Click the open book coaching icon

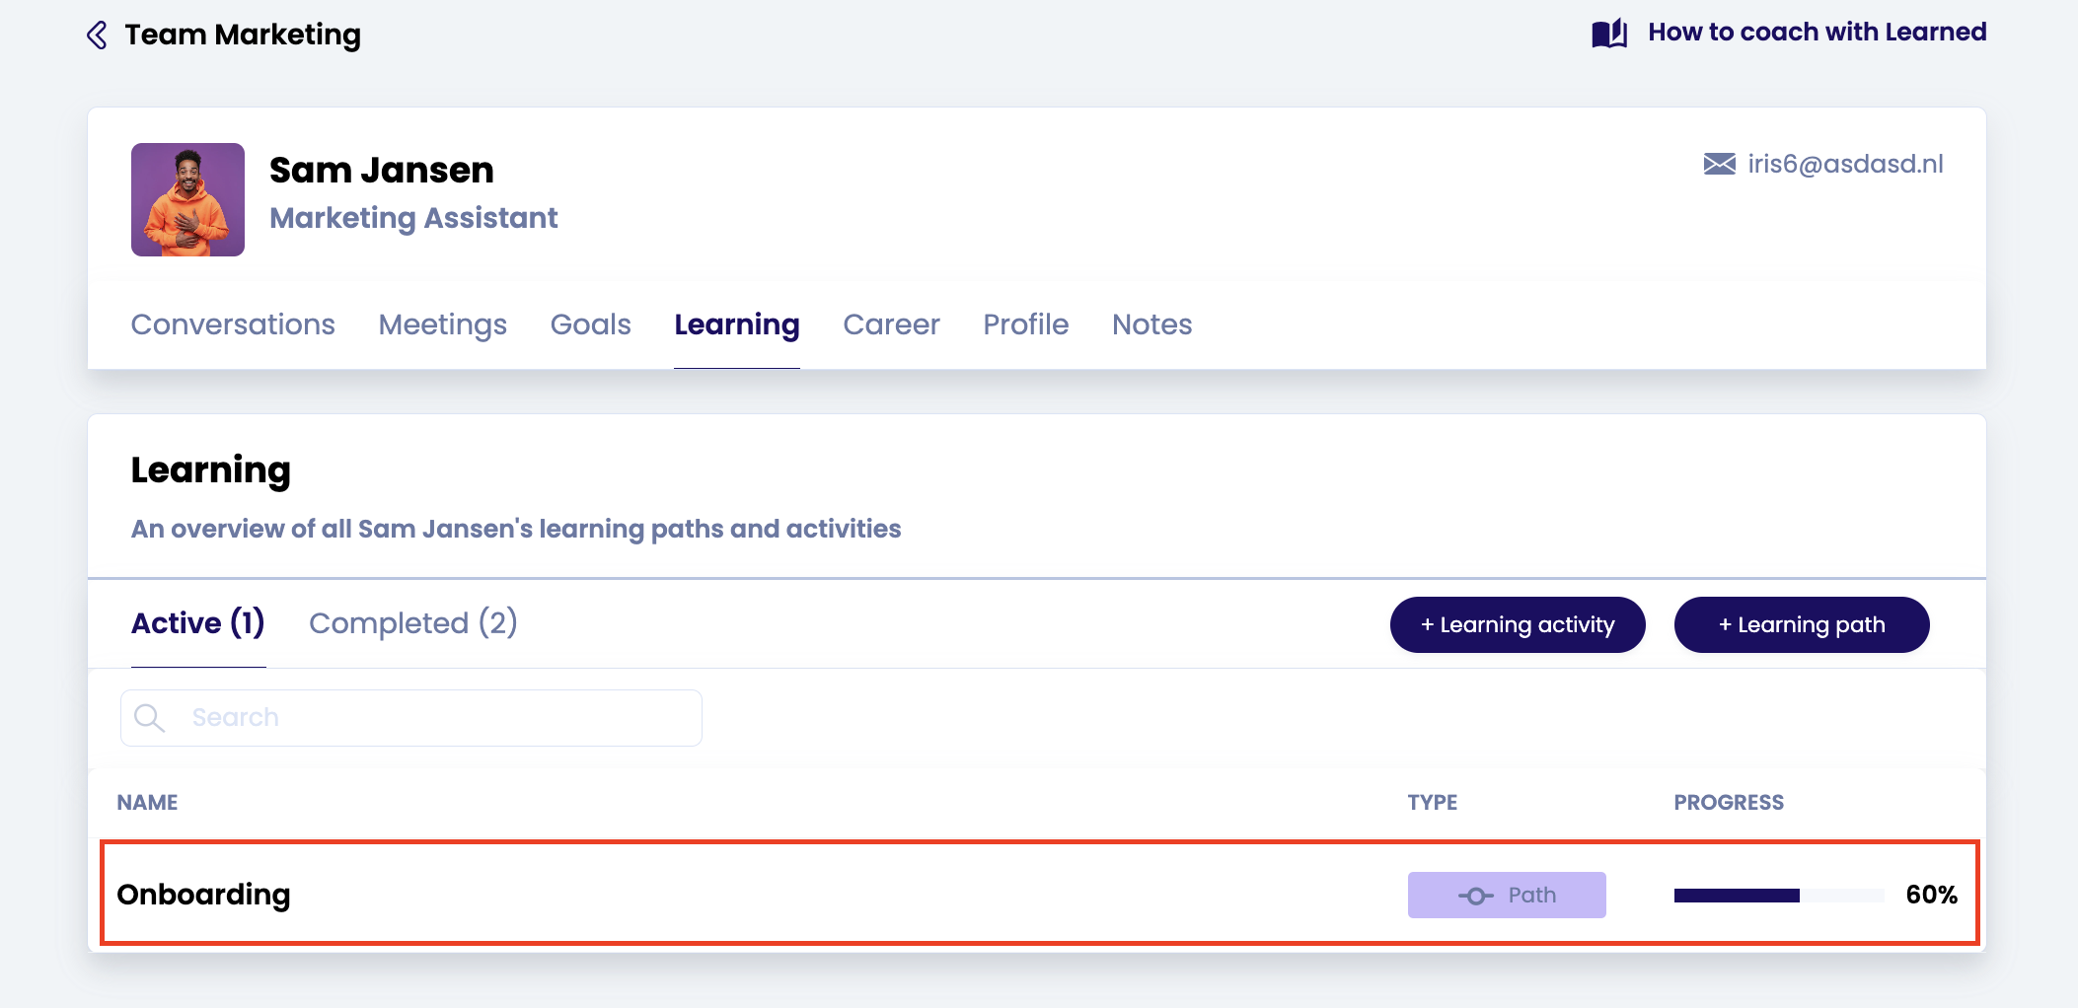click(x=1608, y=34)
